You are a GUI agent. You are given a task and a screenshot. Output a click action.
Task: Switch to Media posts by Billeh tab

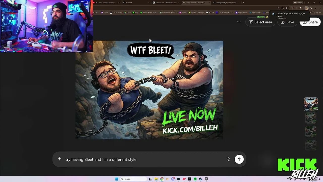[226, 3]
